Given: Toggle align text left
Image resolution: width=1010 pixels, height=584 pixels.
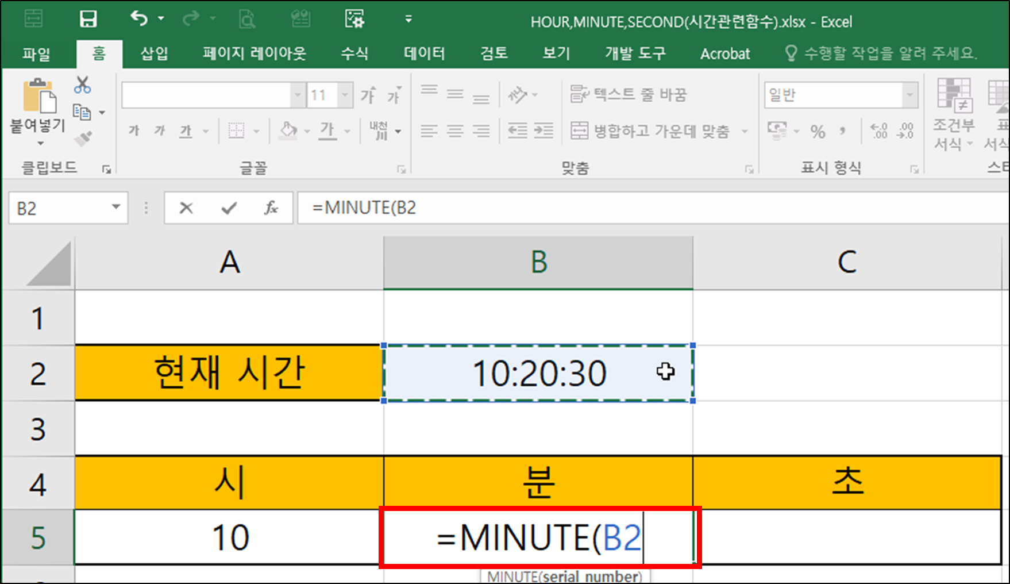Looking at the screenshot, I should click(x=429, y=131).
